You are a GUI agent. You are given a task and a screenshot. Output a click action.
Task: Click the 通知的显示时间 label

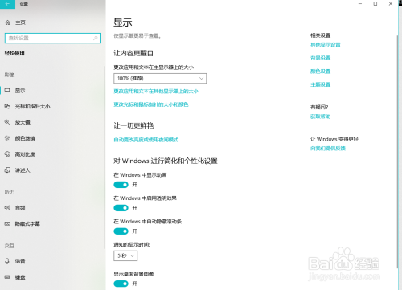[132, 245]
